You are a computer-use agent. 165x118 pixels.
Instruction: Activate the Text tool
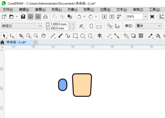(100, 36)
